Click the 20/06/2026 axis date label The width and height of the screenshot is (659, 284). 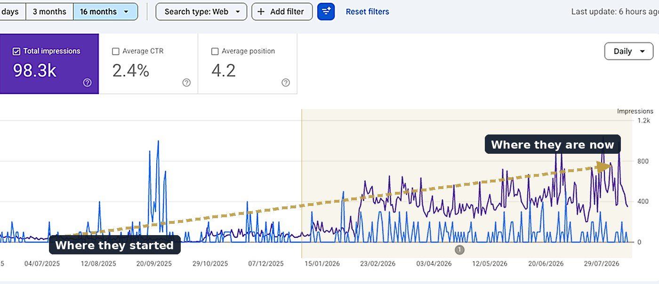click(x=546, y=264)
